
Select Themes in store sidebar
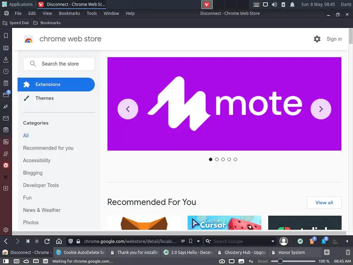[44, 98]
